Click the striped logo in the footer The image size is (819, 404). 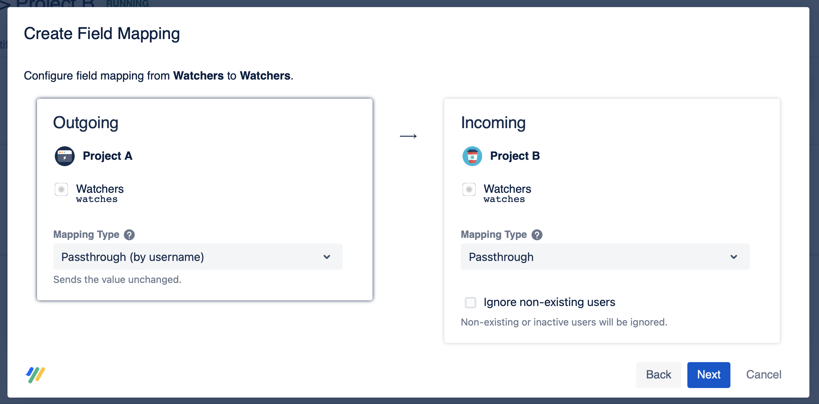[x=35, y=375]
